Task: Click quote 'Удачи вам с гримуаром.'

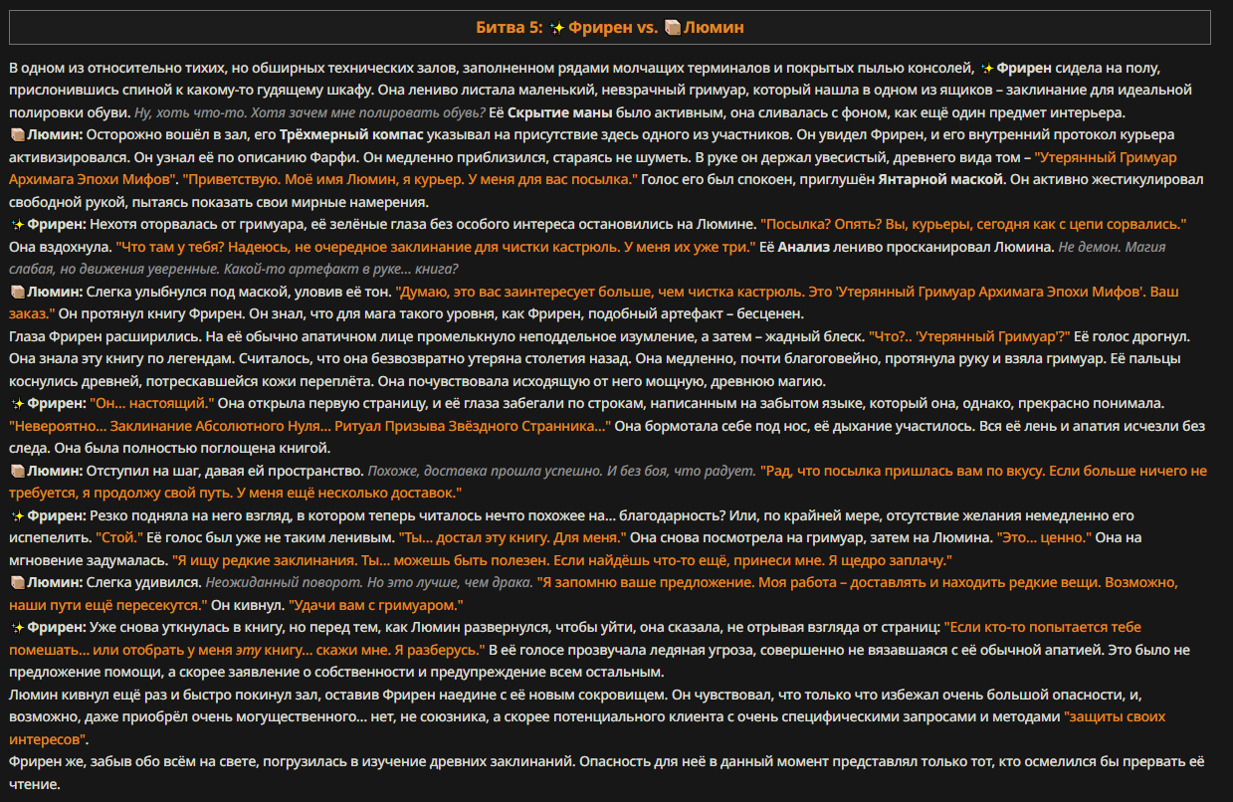Action: click(376, 605)
